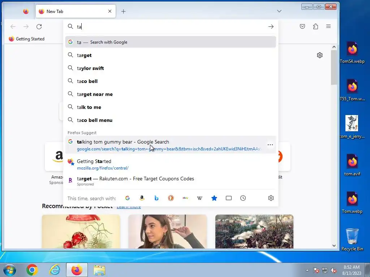The image size is (370, 277).
Task: Search this time with Amazon icon
Action: point(142,198)
